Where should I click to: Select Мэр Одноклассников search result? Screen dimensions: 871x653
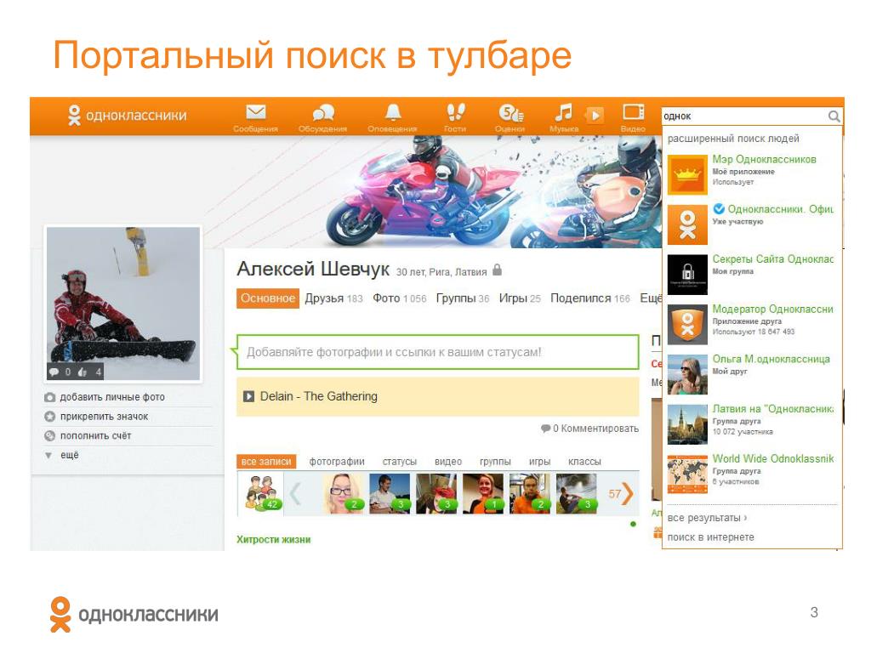pyautogui.click(x=765, y=159)
